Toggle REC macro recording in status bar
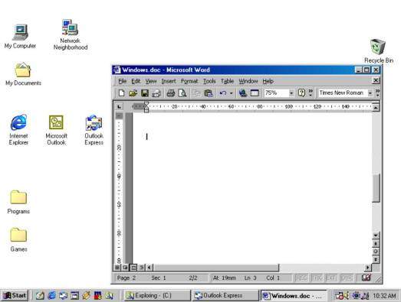Screen dimensions: 401x302 coord(301,278)
